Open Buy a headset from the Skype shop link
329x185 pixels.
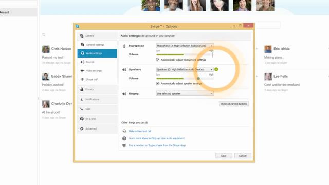pos(157,145)
